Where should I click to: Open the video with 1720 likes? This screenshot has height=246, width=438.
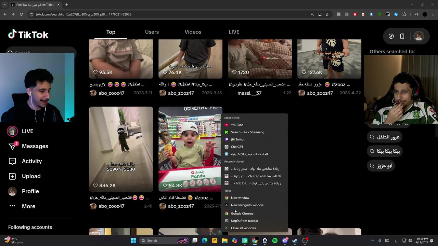click(x=260, y=59)
